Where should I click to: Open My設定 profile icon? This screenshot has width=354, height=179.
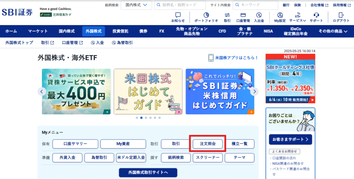280,17
